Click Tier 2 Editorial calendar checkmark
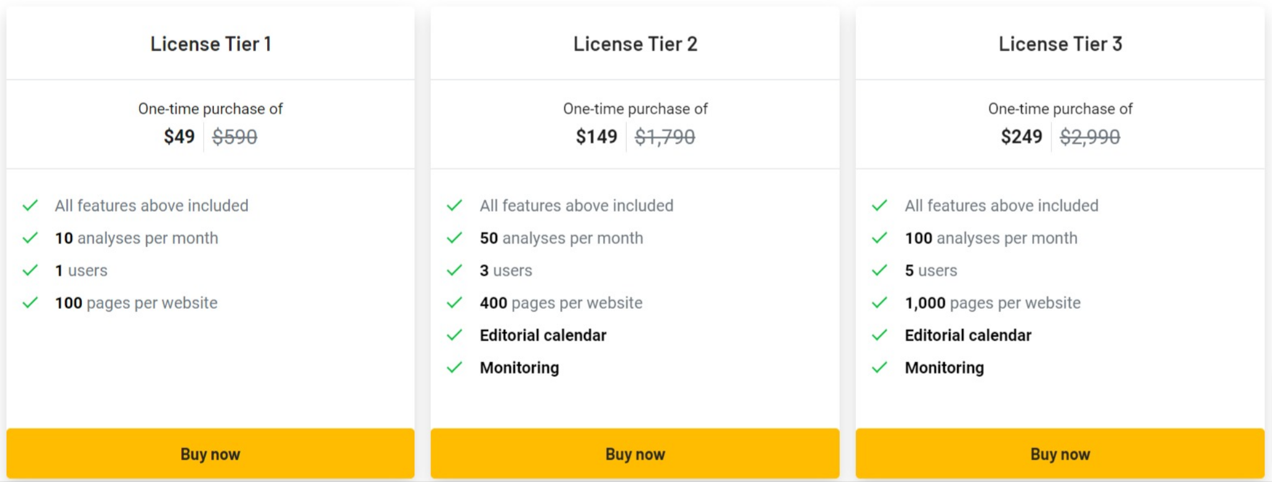 coord(455,335)
